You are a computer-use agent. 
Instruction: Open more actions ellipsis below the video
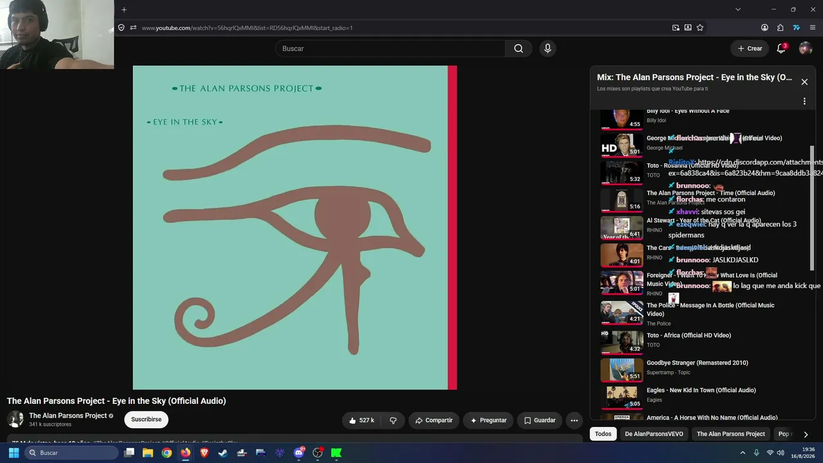574,421
